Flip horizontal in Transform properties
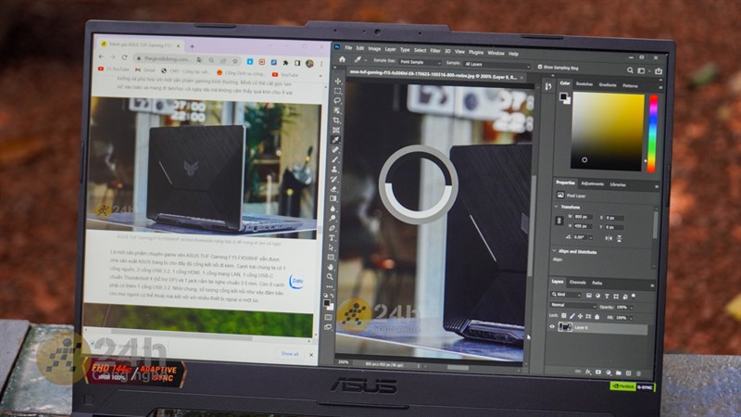741x417 pixels. coord(609,238)
